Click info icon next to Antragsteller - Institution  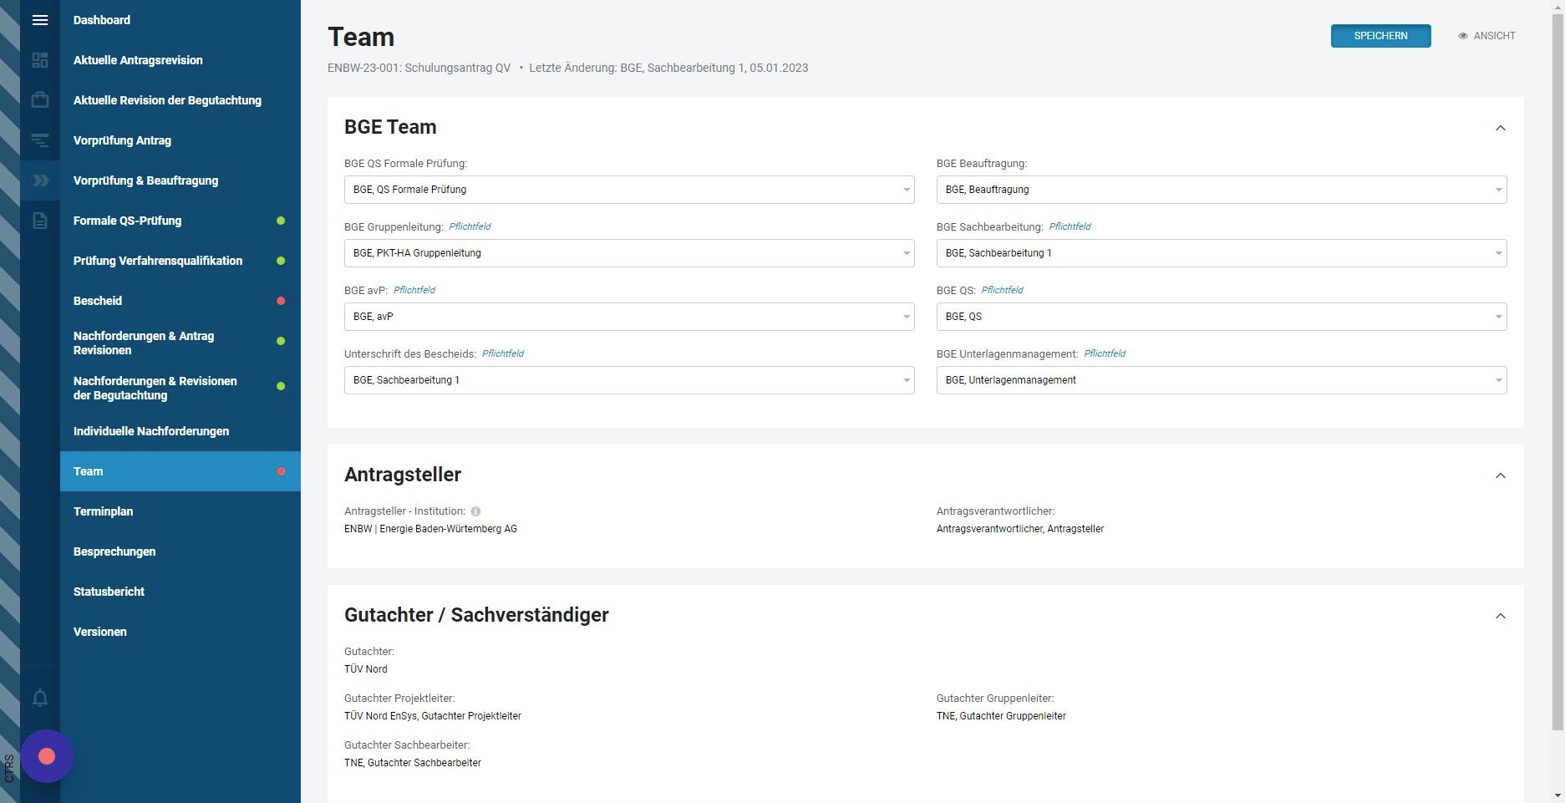coord(475,511)
